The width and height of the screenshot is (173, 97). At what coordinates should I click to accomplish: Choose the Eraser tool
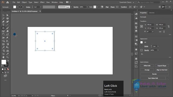click(x=7, y=31)
